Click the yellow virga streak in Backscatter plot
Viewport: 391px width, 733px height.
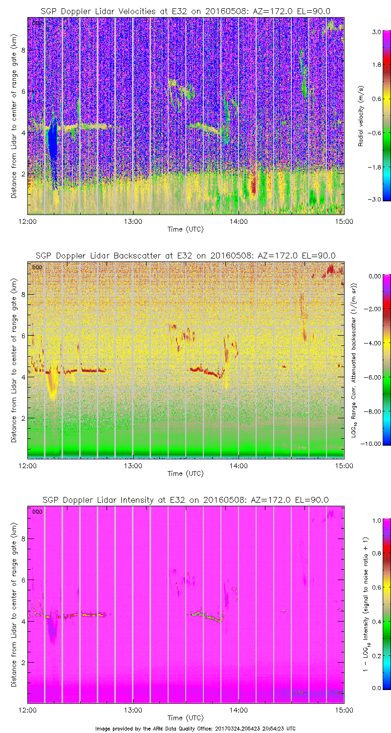pyautogui.click(x=52, y=386)
